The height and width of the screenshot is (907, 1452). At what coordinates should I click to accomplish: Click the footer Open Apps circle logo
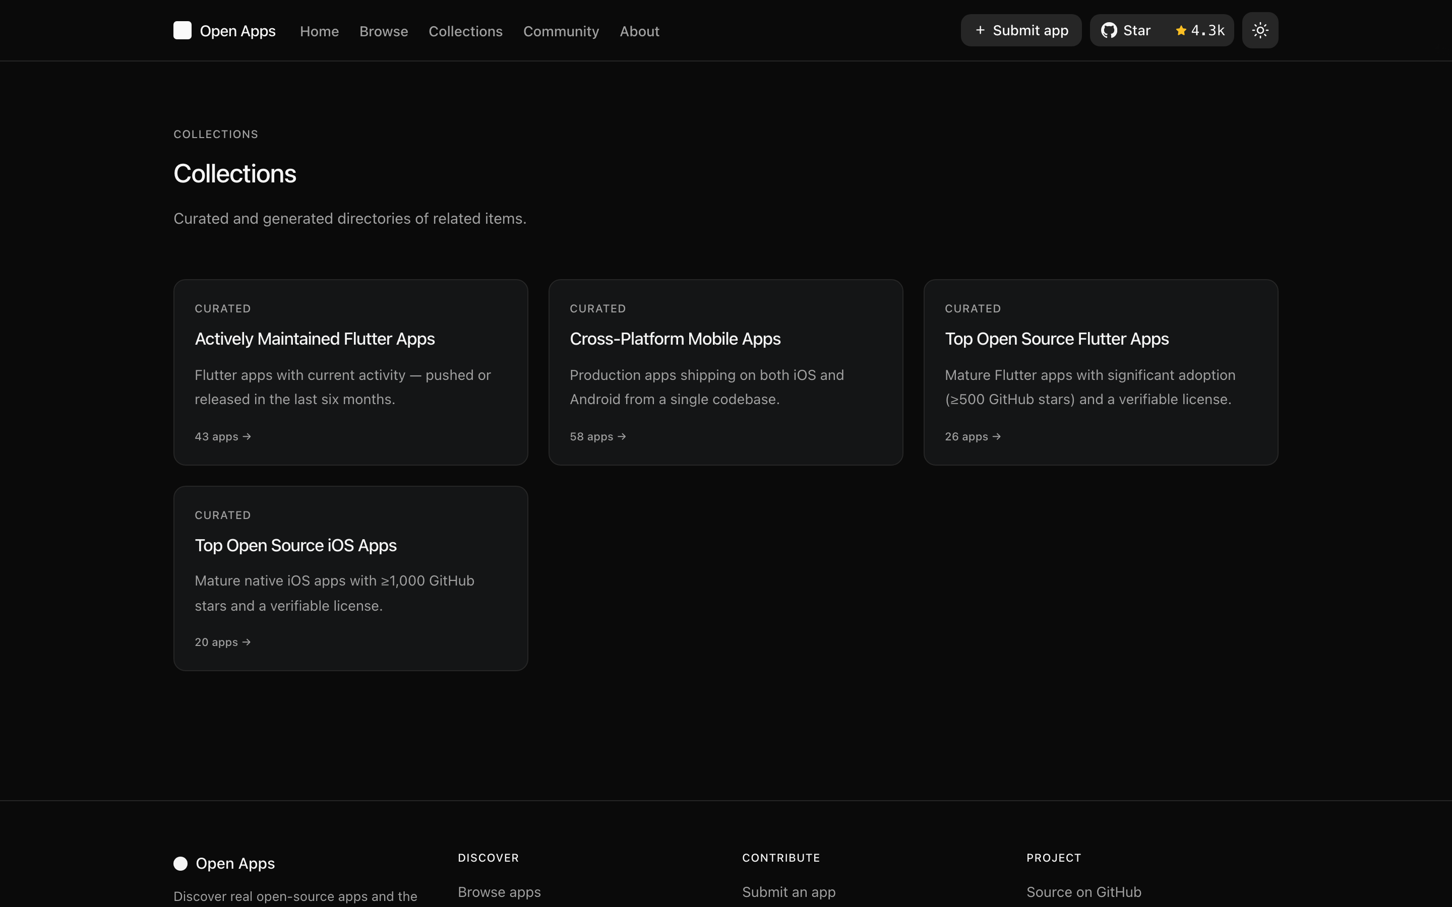point(180,863)
